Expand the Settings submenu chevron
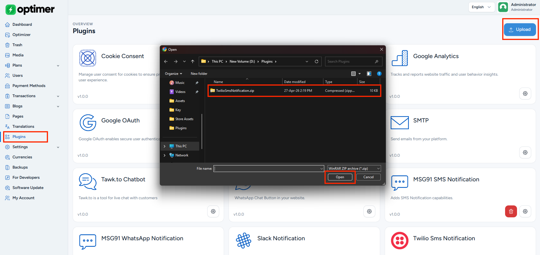 58,147
